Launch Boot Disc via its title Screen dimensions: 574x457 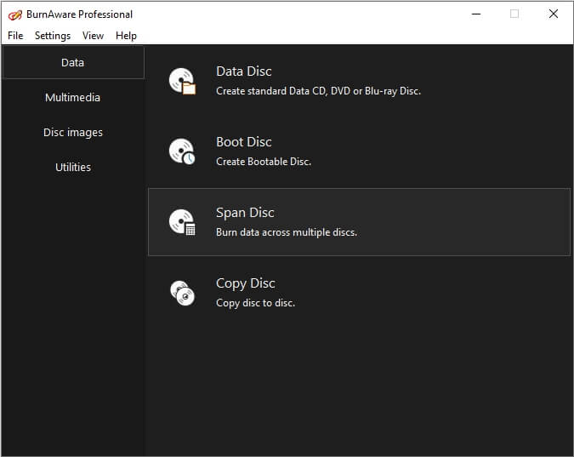click(x=244, y=143)
